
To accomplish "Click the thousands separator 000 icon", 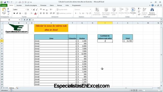I will click(83, 13).
